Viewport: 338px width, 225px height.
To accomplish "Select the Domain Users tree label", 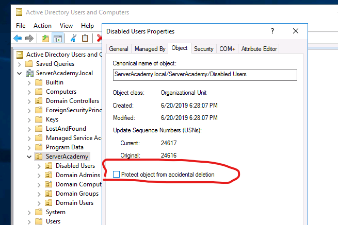I will click(x=75, y=203).
